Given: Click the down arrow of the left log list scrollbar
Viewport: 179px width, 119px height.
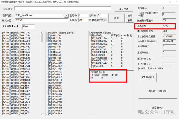Looking at the screenshot, I should [42, 115].
